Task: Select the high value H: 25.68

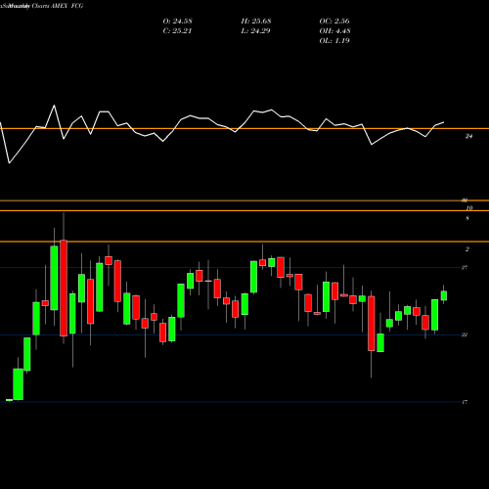Action: point(256,22)
